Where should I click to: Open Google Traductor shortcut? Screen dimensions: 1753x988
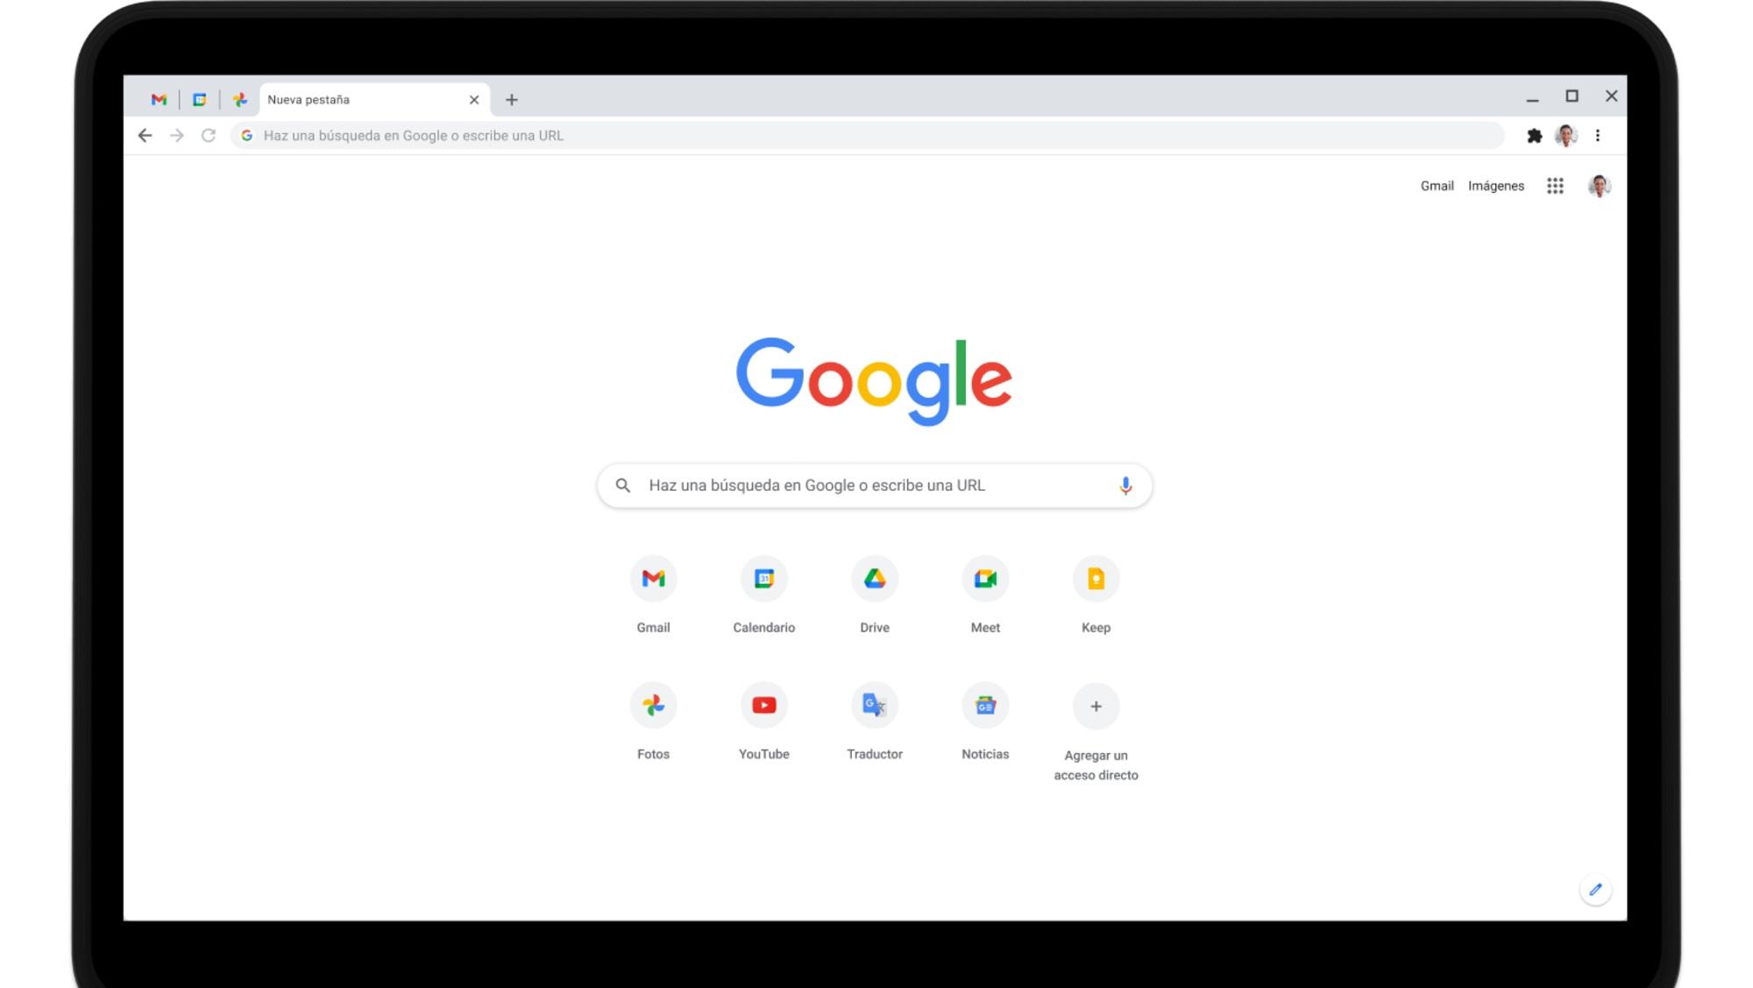click(x=874, y=705)
